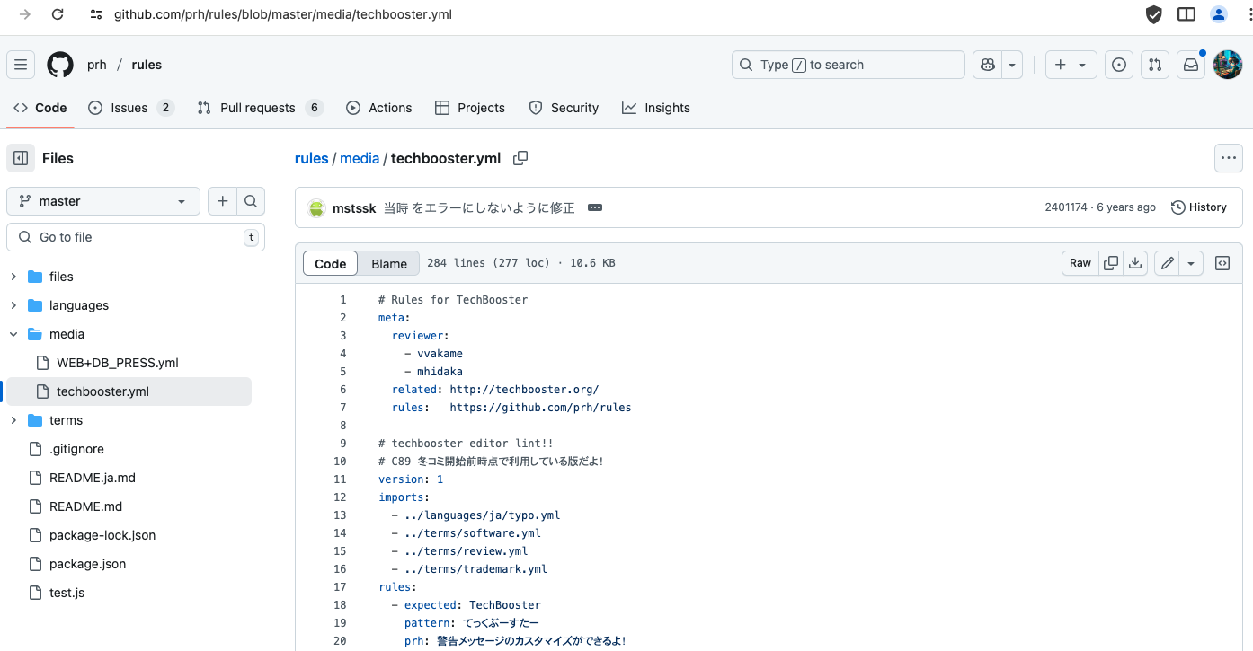Select the Code view toggle

[330, 263]
